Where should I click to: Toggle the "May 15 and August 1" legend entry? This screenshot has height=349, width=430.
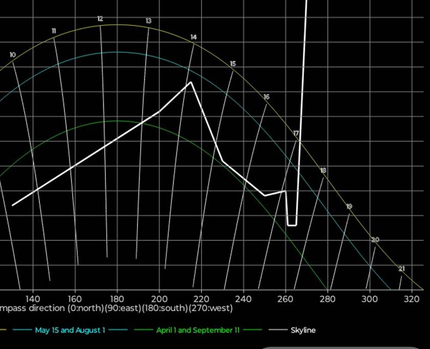(70, 330)
